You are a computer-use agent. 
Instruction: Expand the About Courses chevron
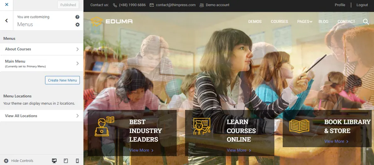pyautogui.click(x=78, y=49)
